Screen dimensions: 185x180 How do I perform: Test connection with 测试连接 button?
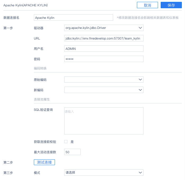click(x=44, y=162)
